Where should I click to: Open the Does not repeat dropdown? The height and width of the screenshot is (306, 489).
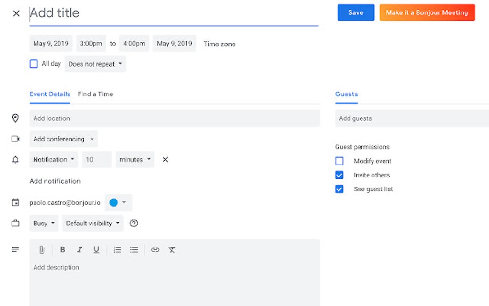click(x=95, y=63)
